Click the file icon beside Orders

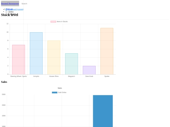click(6, 12)
